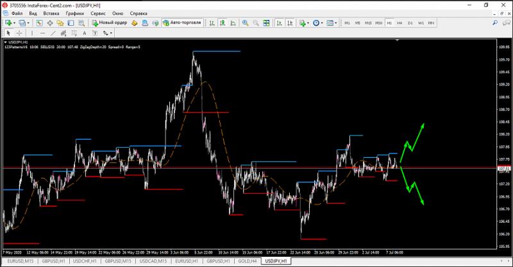The height and width of the screenshot is (267, 513).
Task: Select the crosshair tool
Action: [x=19, y=33]
